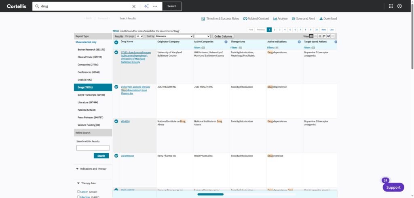Switch to the pie chart view icon
Viewport: 414px width, 198px height.
point(329,36)
